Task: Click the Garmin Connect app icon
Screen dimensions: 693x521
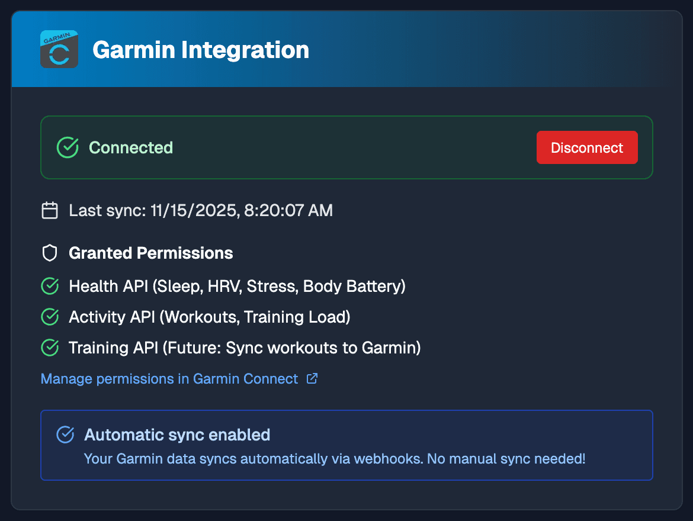Action: [x=59, y=50]
